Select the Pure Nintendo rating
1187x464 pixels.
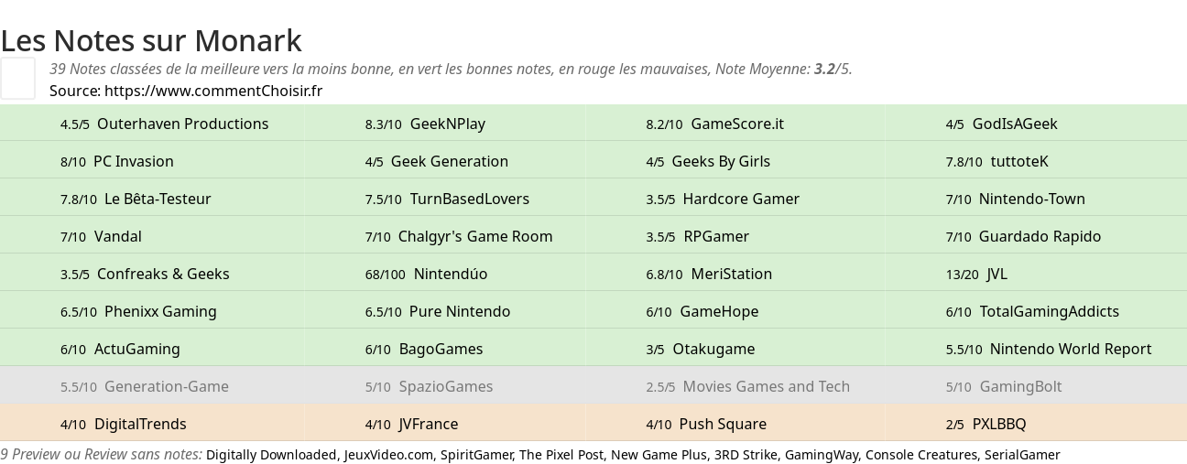438,311
